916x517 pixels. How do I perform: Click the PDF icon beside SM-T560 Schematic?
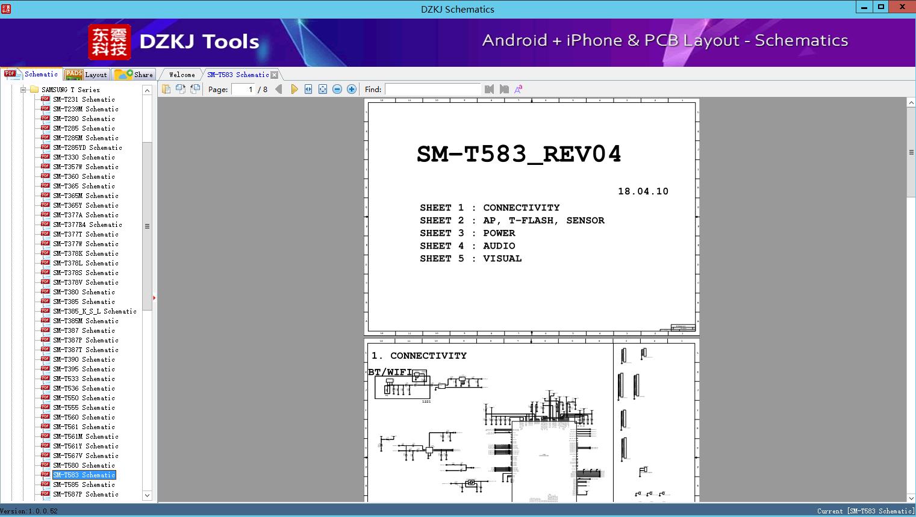click(x=45, y=416)
